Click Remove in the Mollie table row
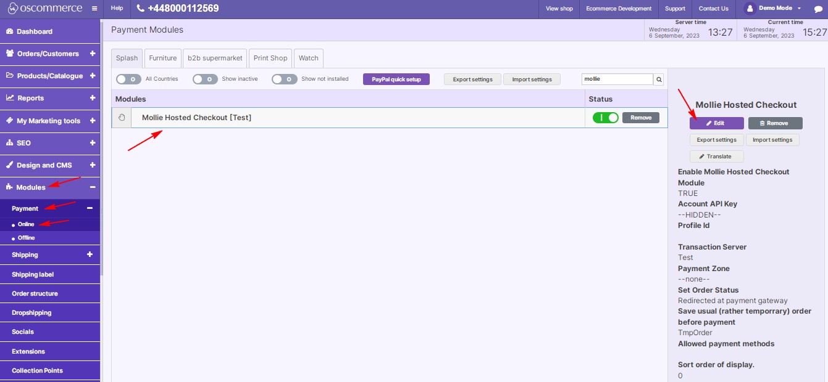The height and width of the screenshot is (382, 828). click(641, 118)
